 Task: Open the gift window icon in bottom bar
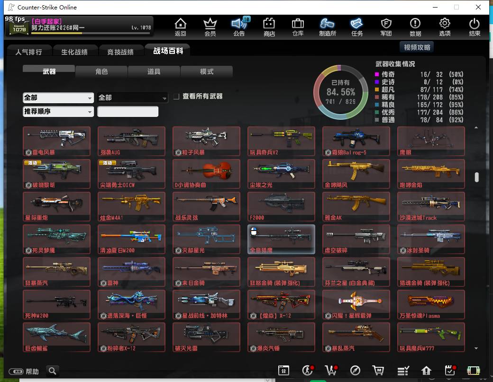click(x=283, y=370)
